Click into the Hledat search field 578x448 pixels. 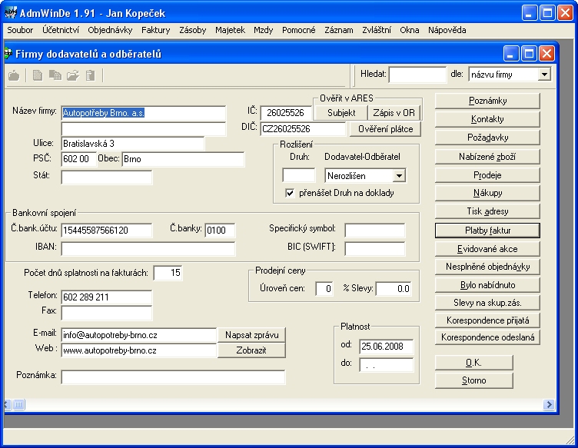point(417,75)
